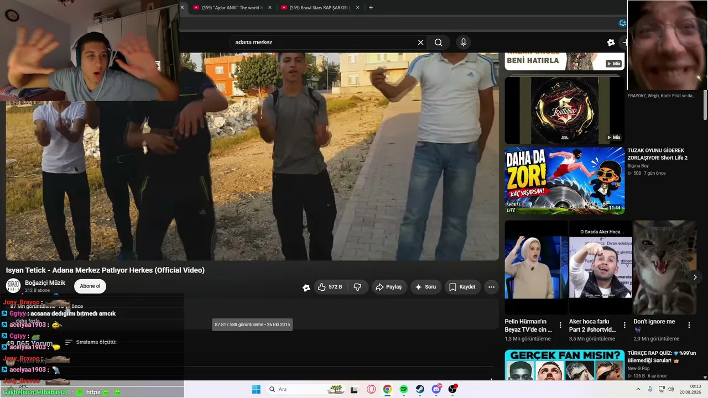Open Discord from the taskbar
This screenshot has width=708, height=398.
pos(436,389)
